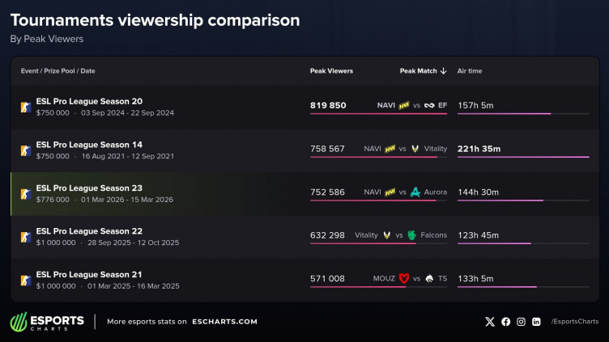This screenshot has width=609, height=342.
Task: Open the Instagram social icon
Action: tap(521, 322)
